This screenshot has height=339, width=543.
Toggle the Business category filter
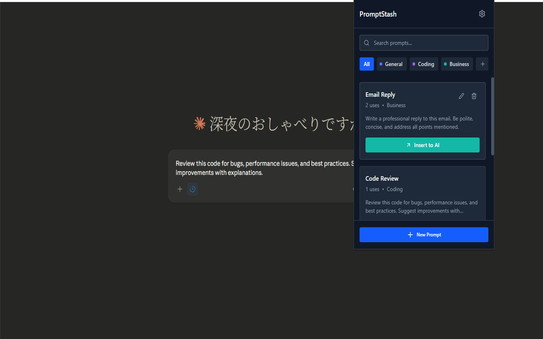[456, 64]
